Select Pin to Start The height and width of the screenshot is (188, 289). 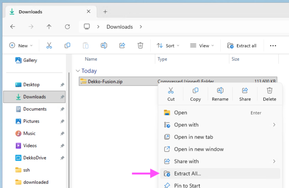pyautogui.click(x=220, y=185)
